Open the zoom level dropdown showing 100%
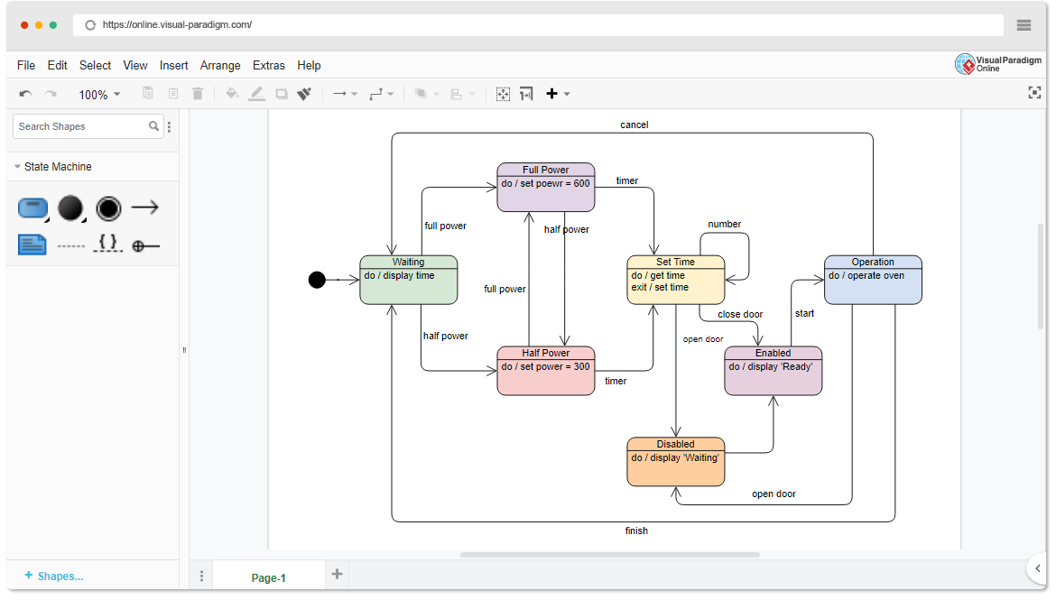The height and width of the screenshot is (600, 1056). click(99, 93)
